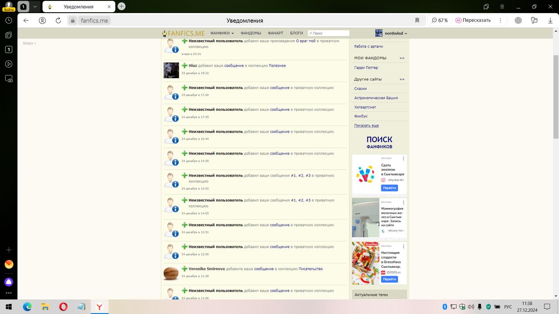Viewport: 559px width, 314px height.
Task: Add a sidebar item with the plus icon
Action: click(x=9, y=250)
